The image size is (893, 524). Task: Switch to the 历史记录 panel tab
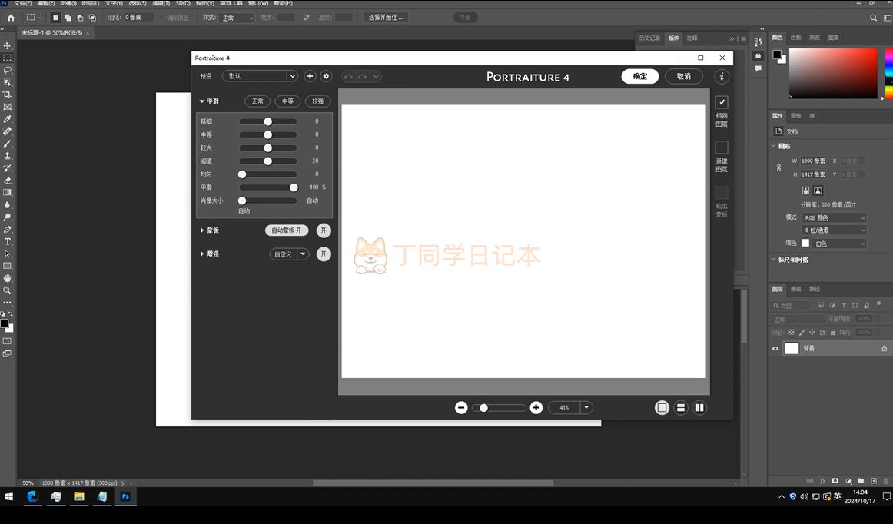pos(649,38)
